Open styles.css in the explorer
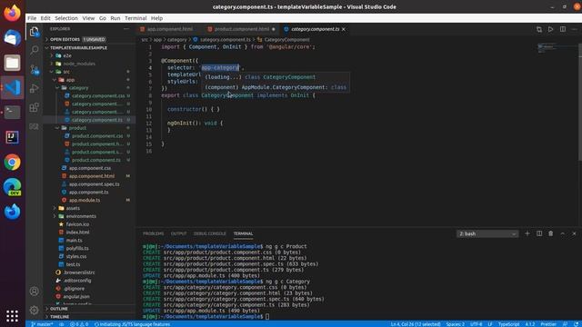The image size is (582, 327). pos(76,256)
